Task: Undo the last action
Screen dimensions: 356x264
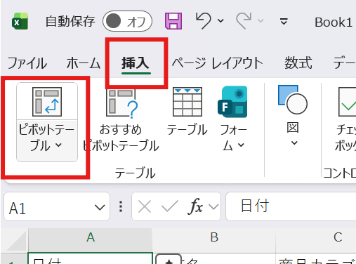Action: click(204, 21)
